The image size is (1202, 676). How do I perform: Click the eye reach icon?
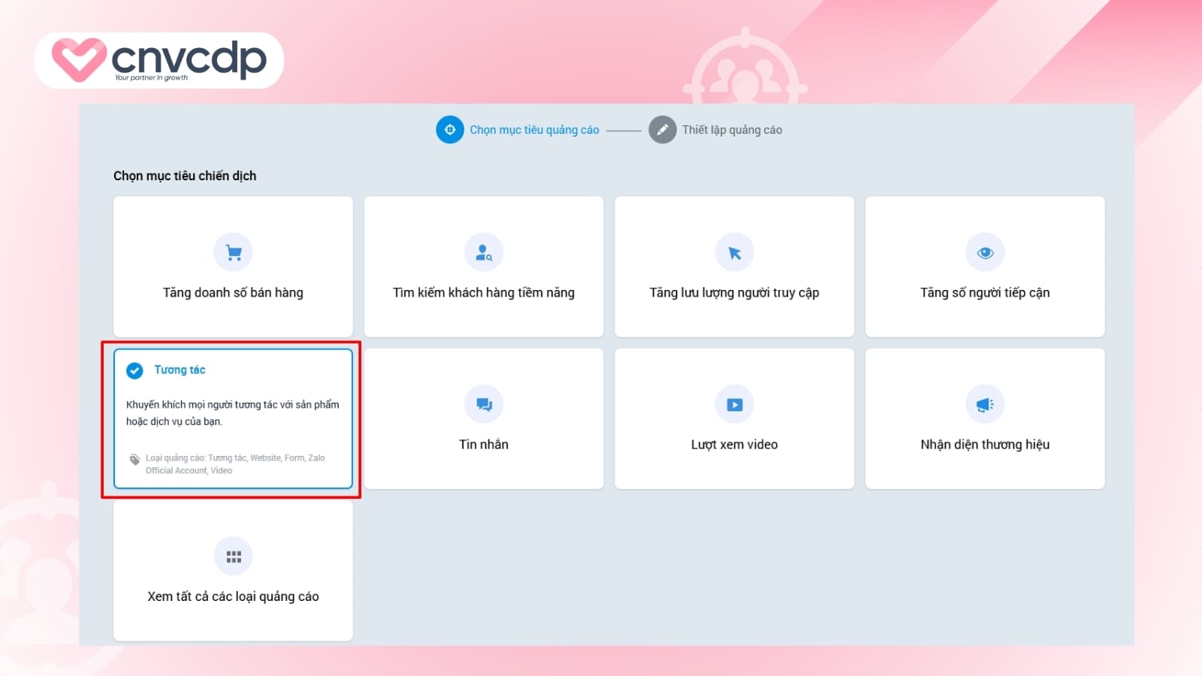coord(985,253)
